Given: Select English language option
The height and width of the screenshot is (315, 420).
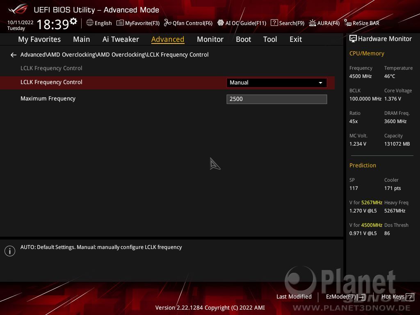Looking at the screenshot, I should coord(103,23).
